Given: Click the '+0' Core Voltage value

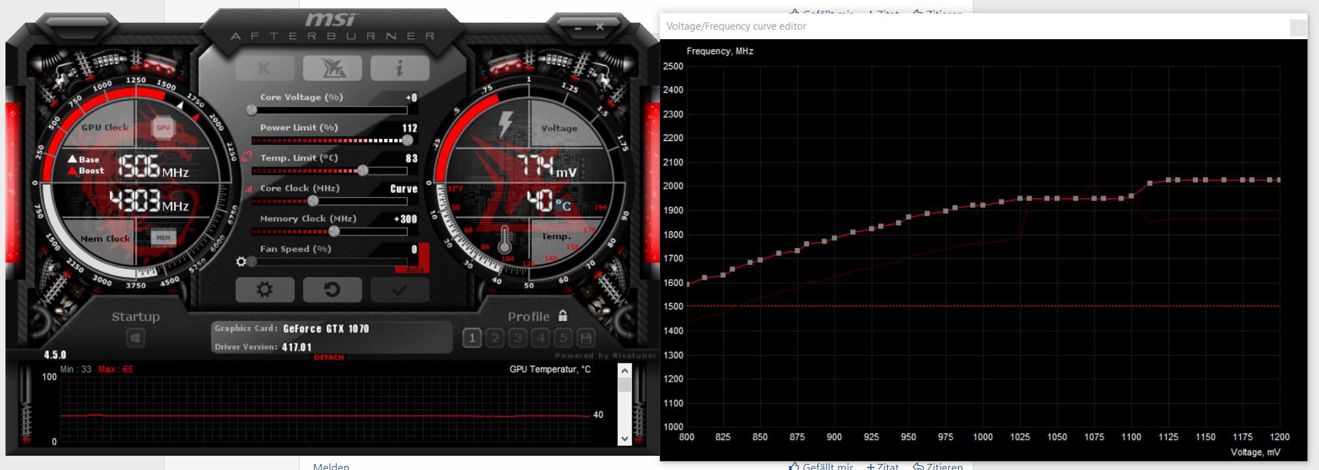Looking at the screenshot, I should 411,98.
